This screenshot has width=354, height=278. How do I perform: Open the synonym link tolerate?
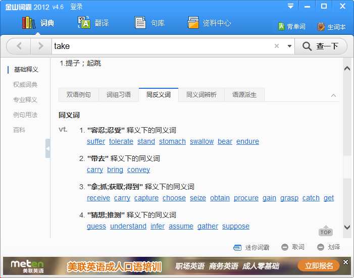(x=121, y=141)
